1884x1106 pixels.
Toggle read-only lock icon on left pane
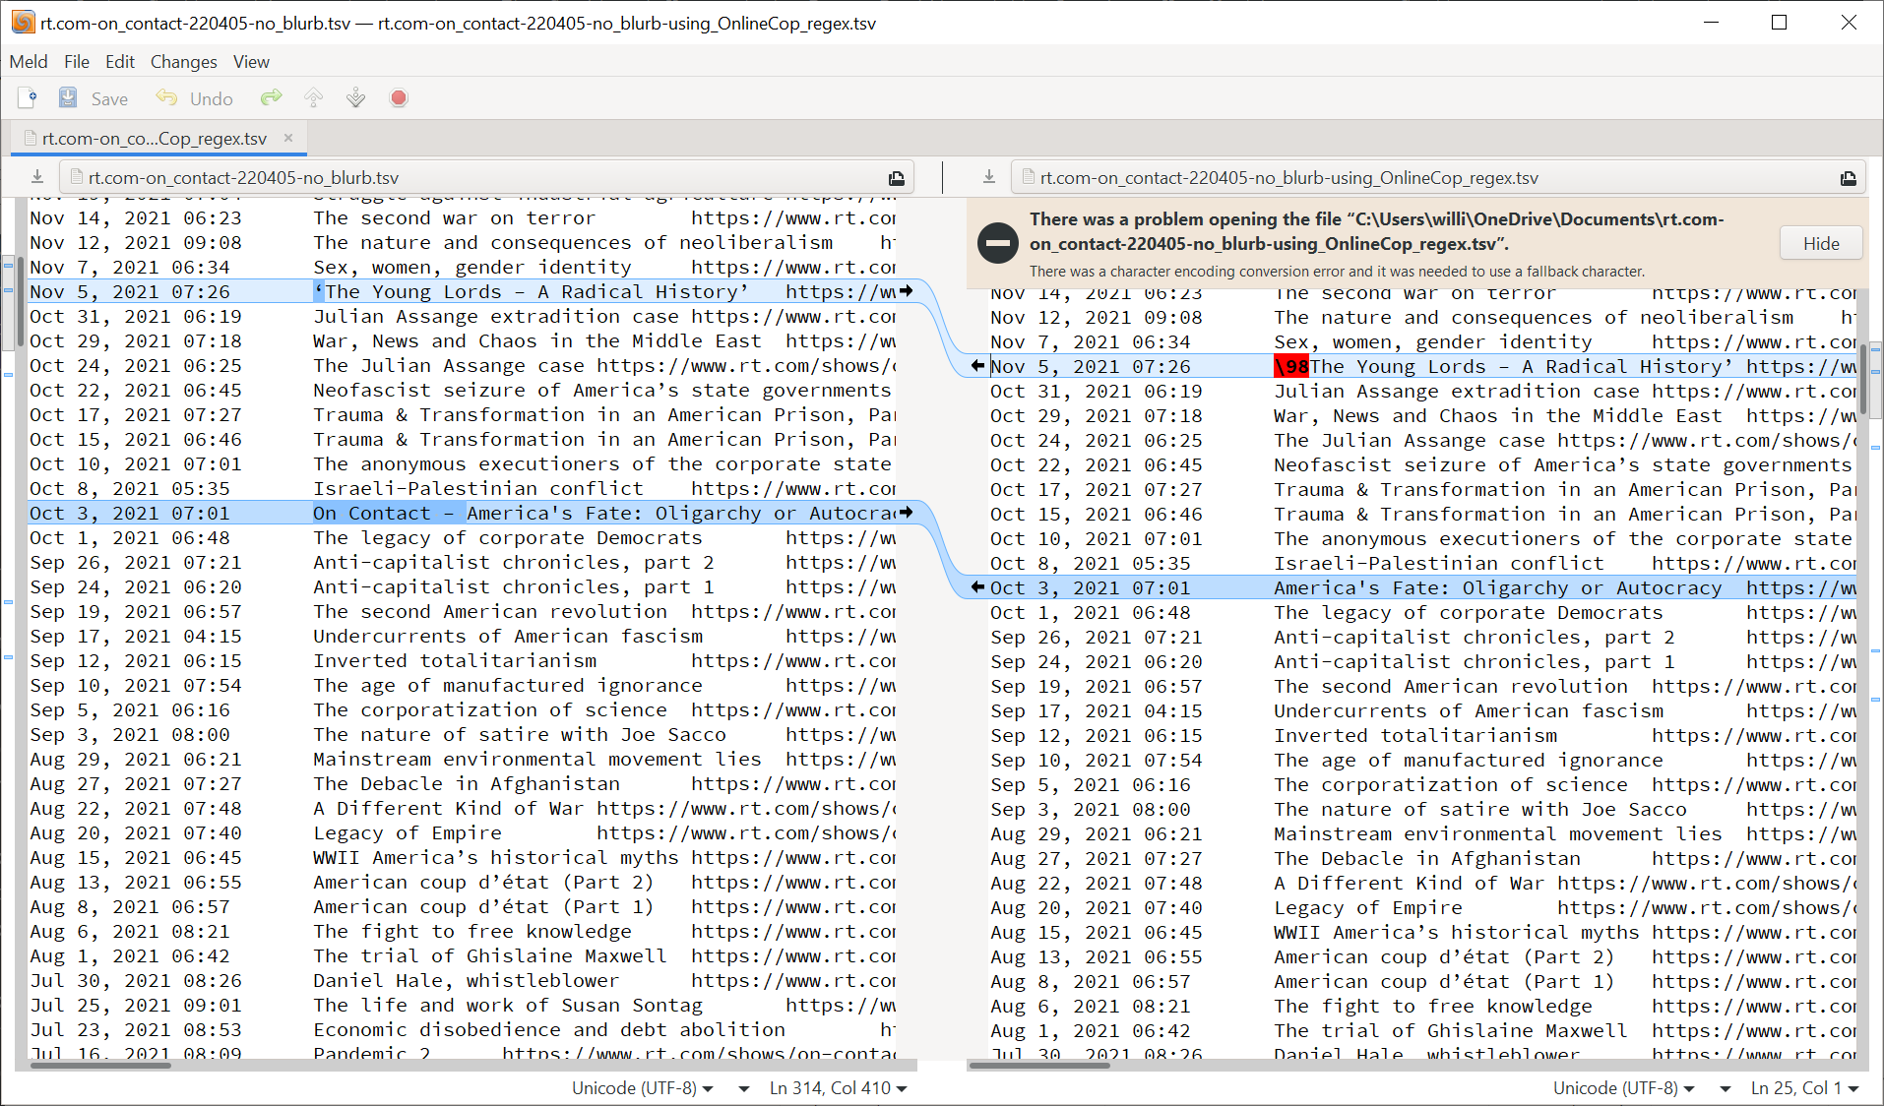click(897, 178)
